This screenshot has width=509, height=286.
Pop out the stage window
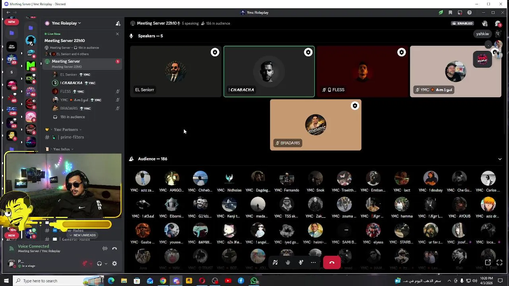pyautogui.click(x=488, y=263)
